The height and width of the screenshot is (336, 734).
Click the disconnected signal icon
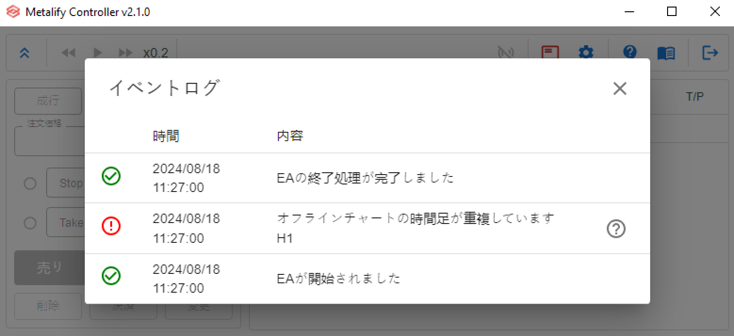click(x=506, y=53)
